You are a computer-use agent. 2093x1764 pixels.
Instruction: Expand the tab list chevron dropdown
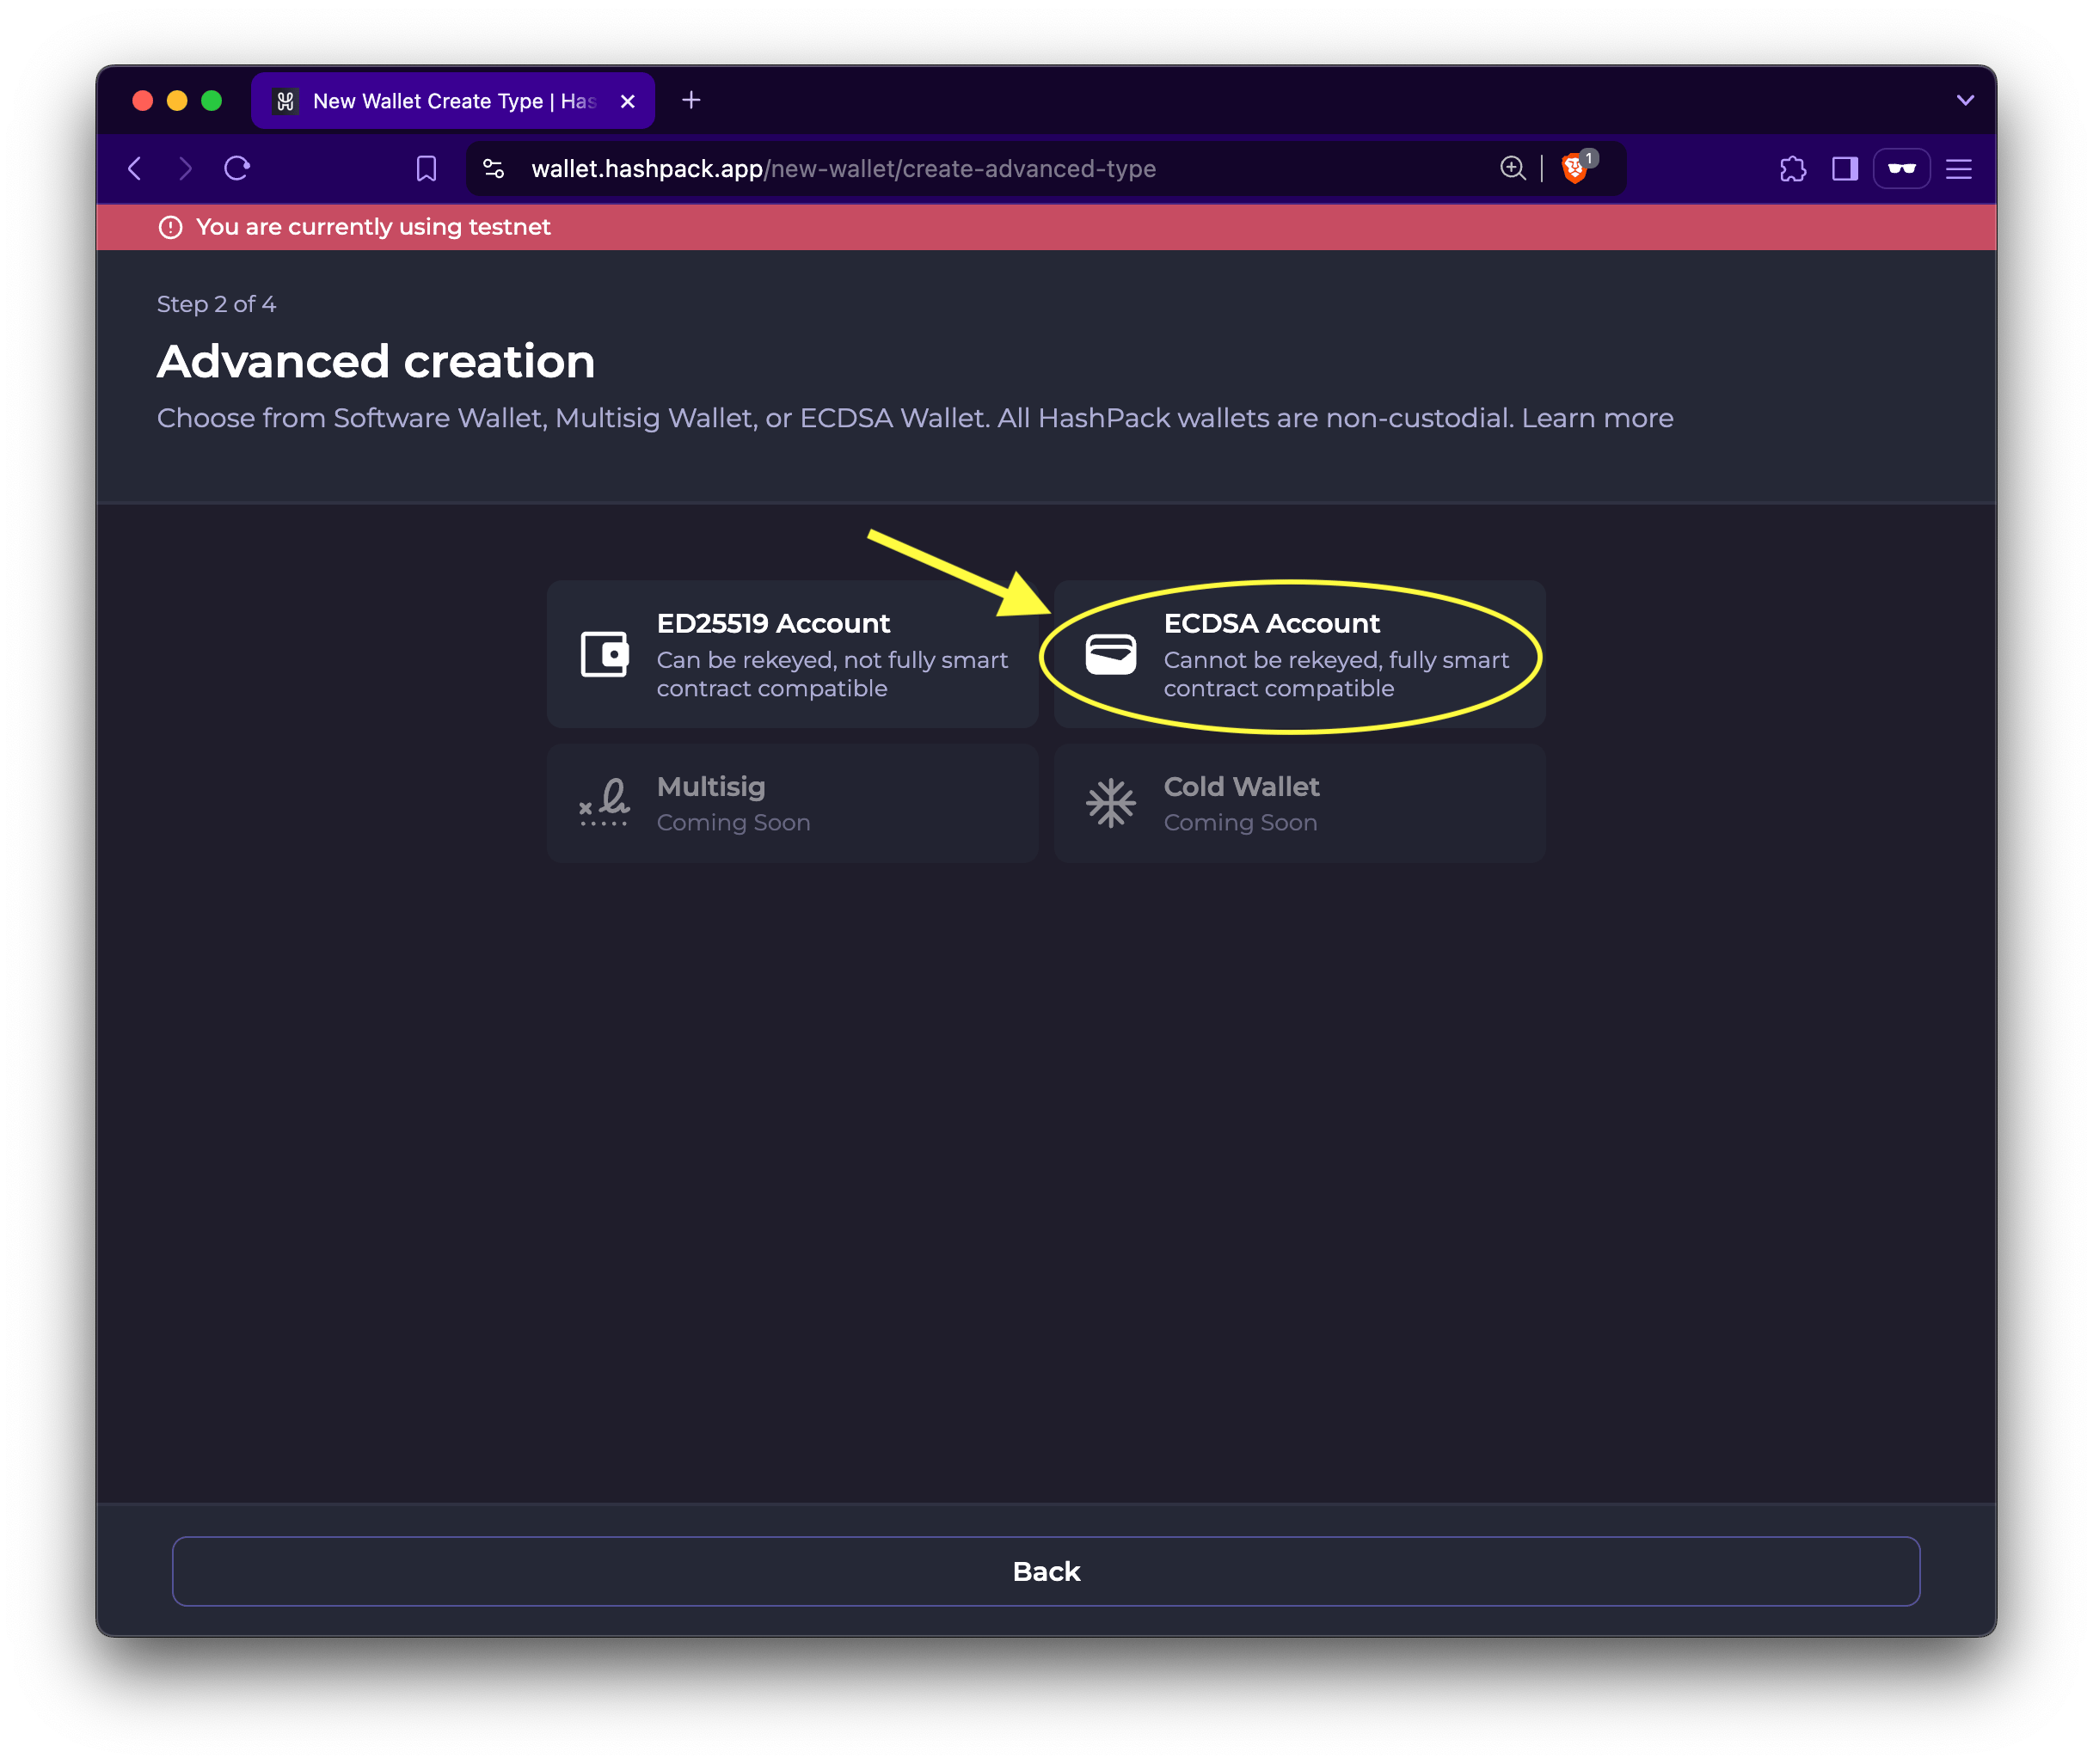(x=1965, y=100)
